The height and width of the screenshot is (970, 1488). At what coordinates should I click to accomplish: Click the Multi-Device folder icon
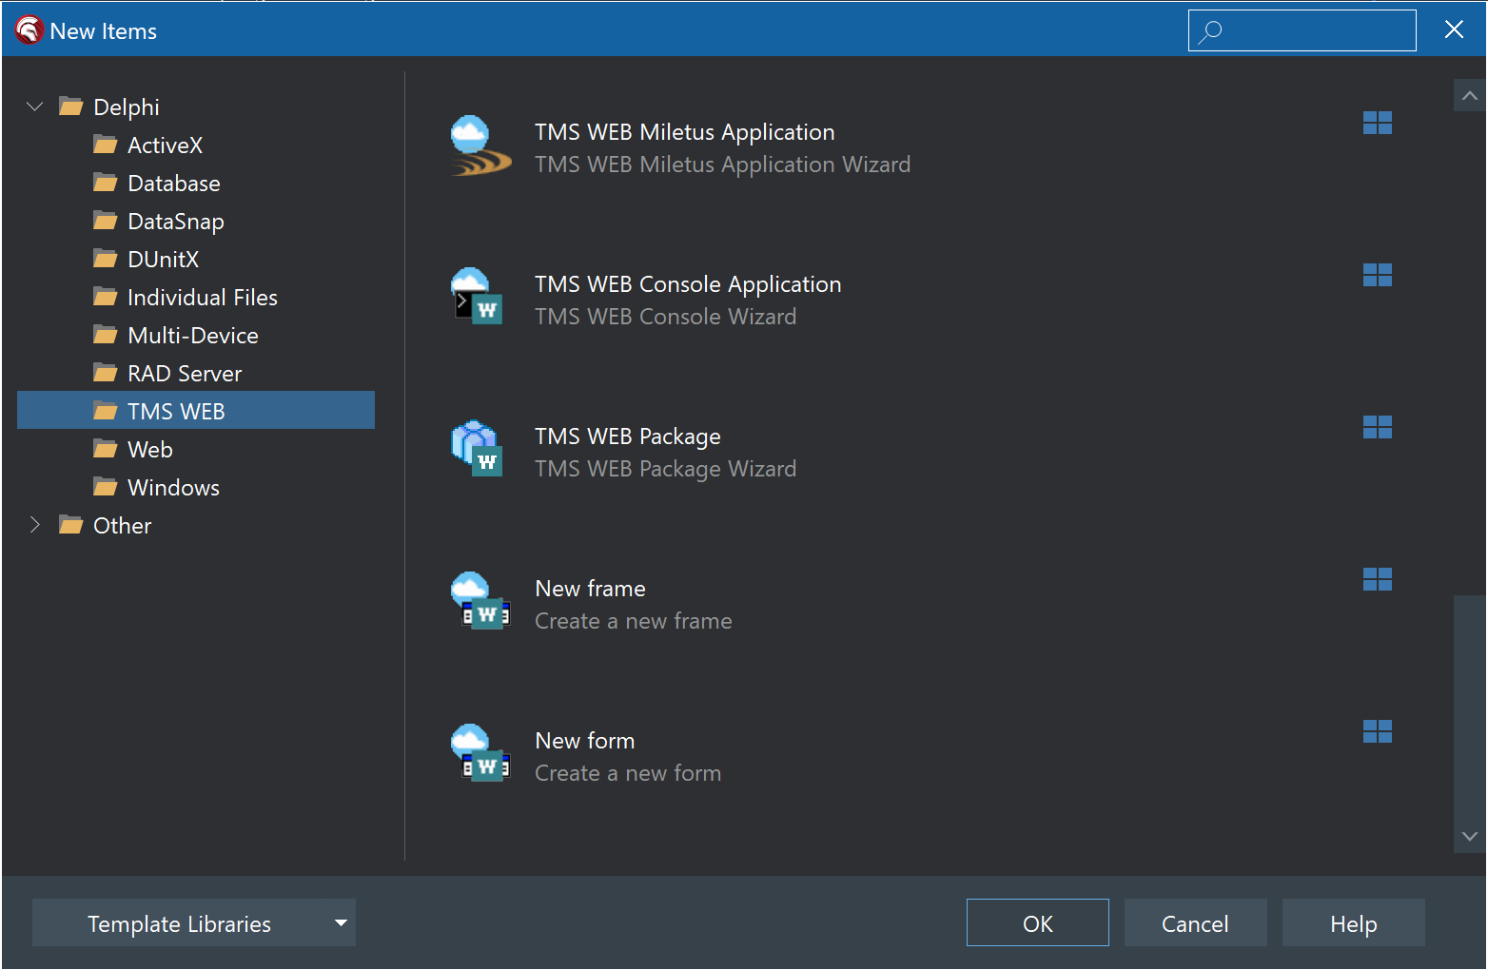106,335
